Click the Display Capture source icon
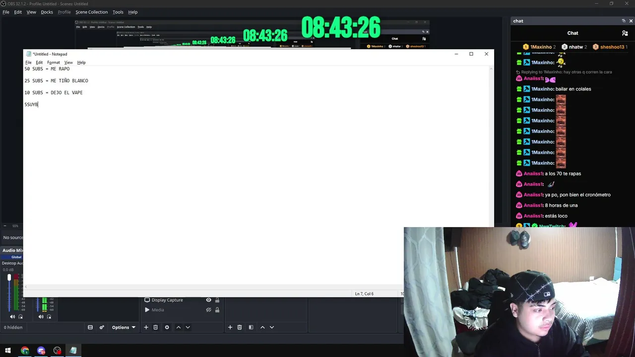635x357 pixels. 147,300
